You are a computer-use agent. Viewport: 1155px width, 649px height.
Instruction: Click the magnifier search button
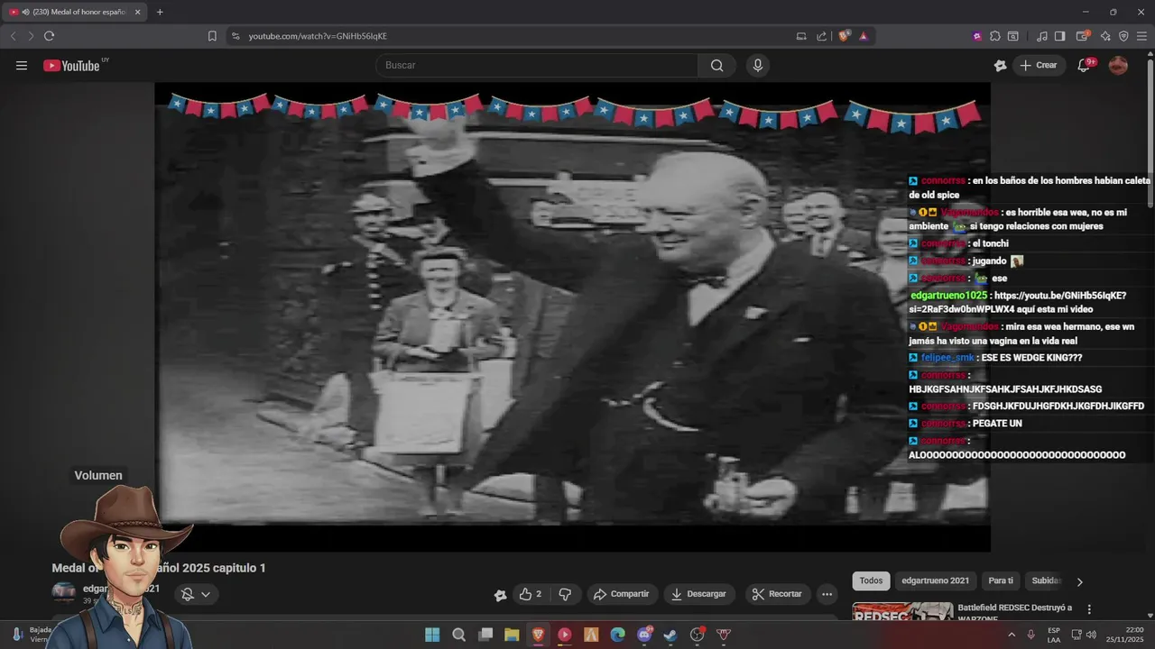[716, 65]
